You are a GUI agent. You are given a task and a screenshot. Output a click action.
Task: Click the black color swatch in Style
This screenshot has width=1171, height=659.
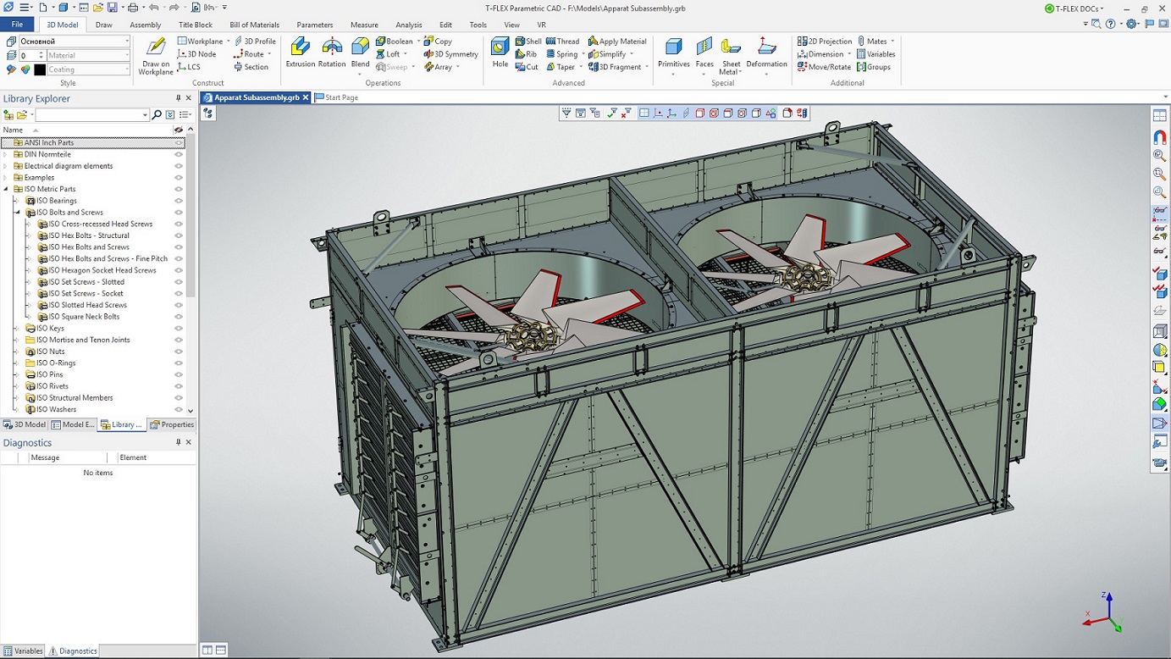click(x=39, y=69)
